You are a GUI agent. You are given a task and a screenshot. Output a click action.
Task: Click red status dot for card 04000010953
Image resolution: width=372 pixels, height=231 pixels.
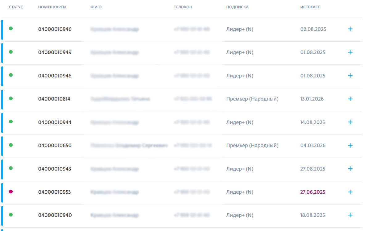(11, 192)
